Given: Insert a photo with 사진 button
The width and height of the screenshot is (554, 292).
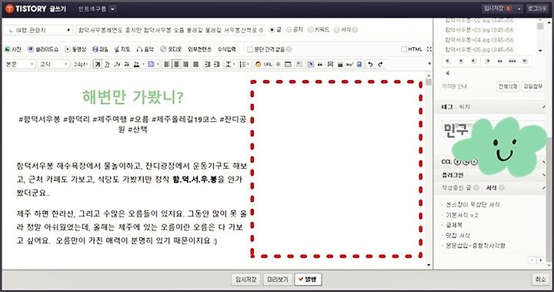Looking at the screenshot, I should (13, 49).
